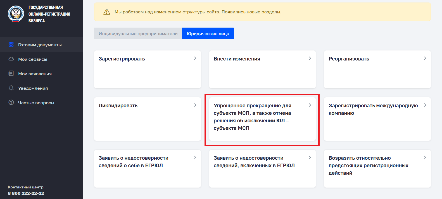
Task: Click chevron on сведений о себе в ЕГРЮЛ card
Action: point(195,157)
